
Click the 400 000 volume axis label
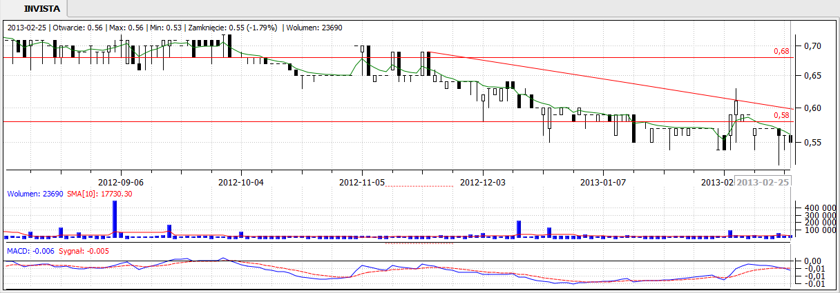click(817, 207)
